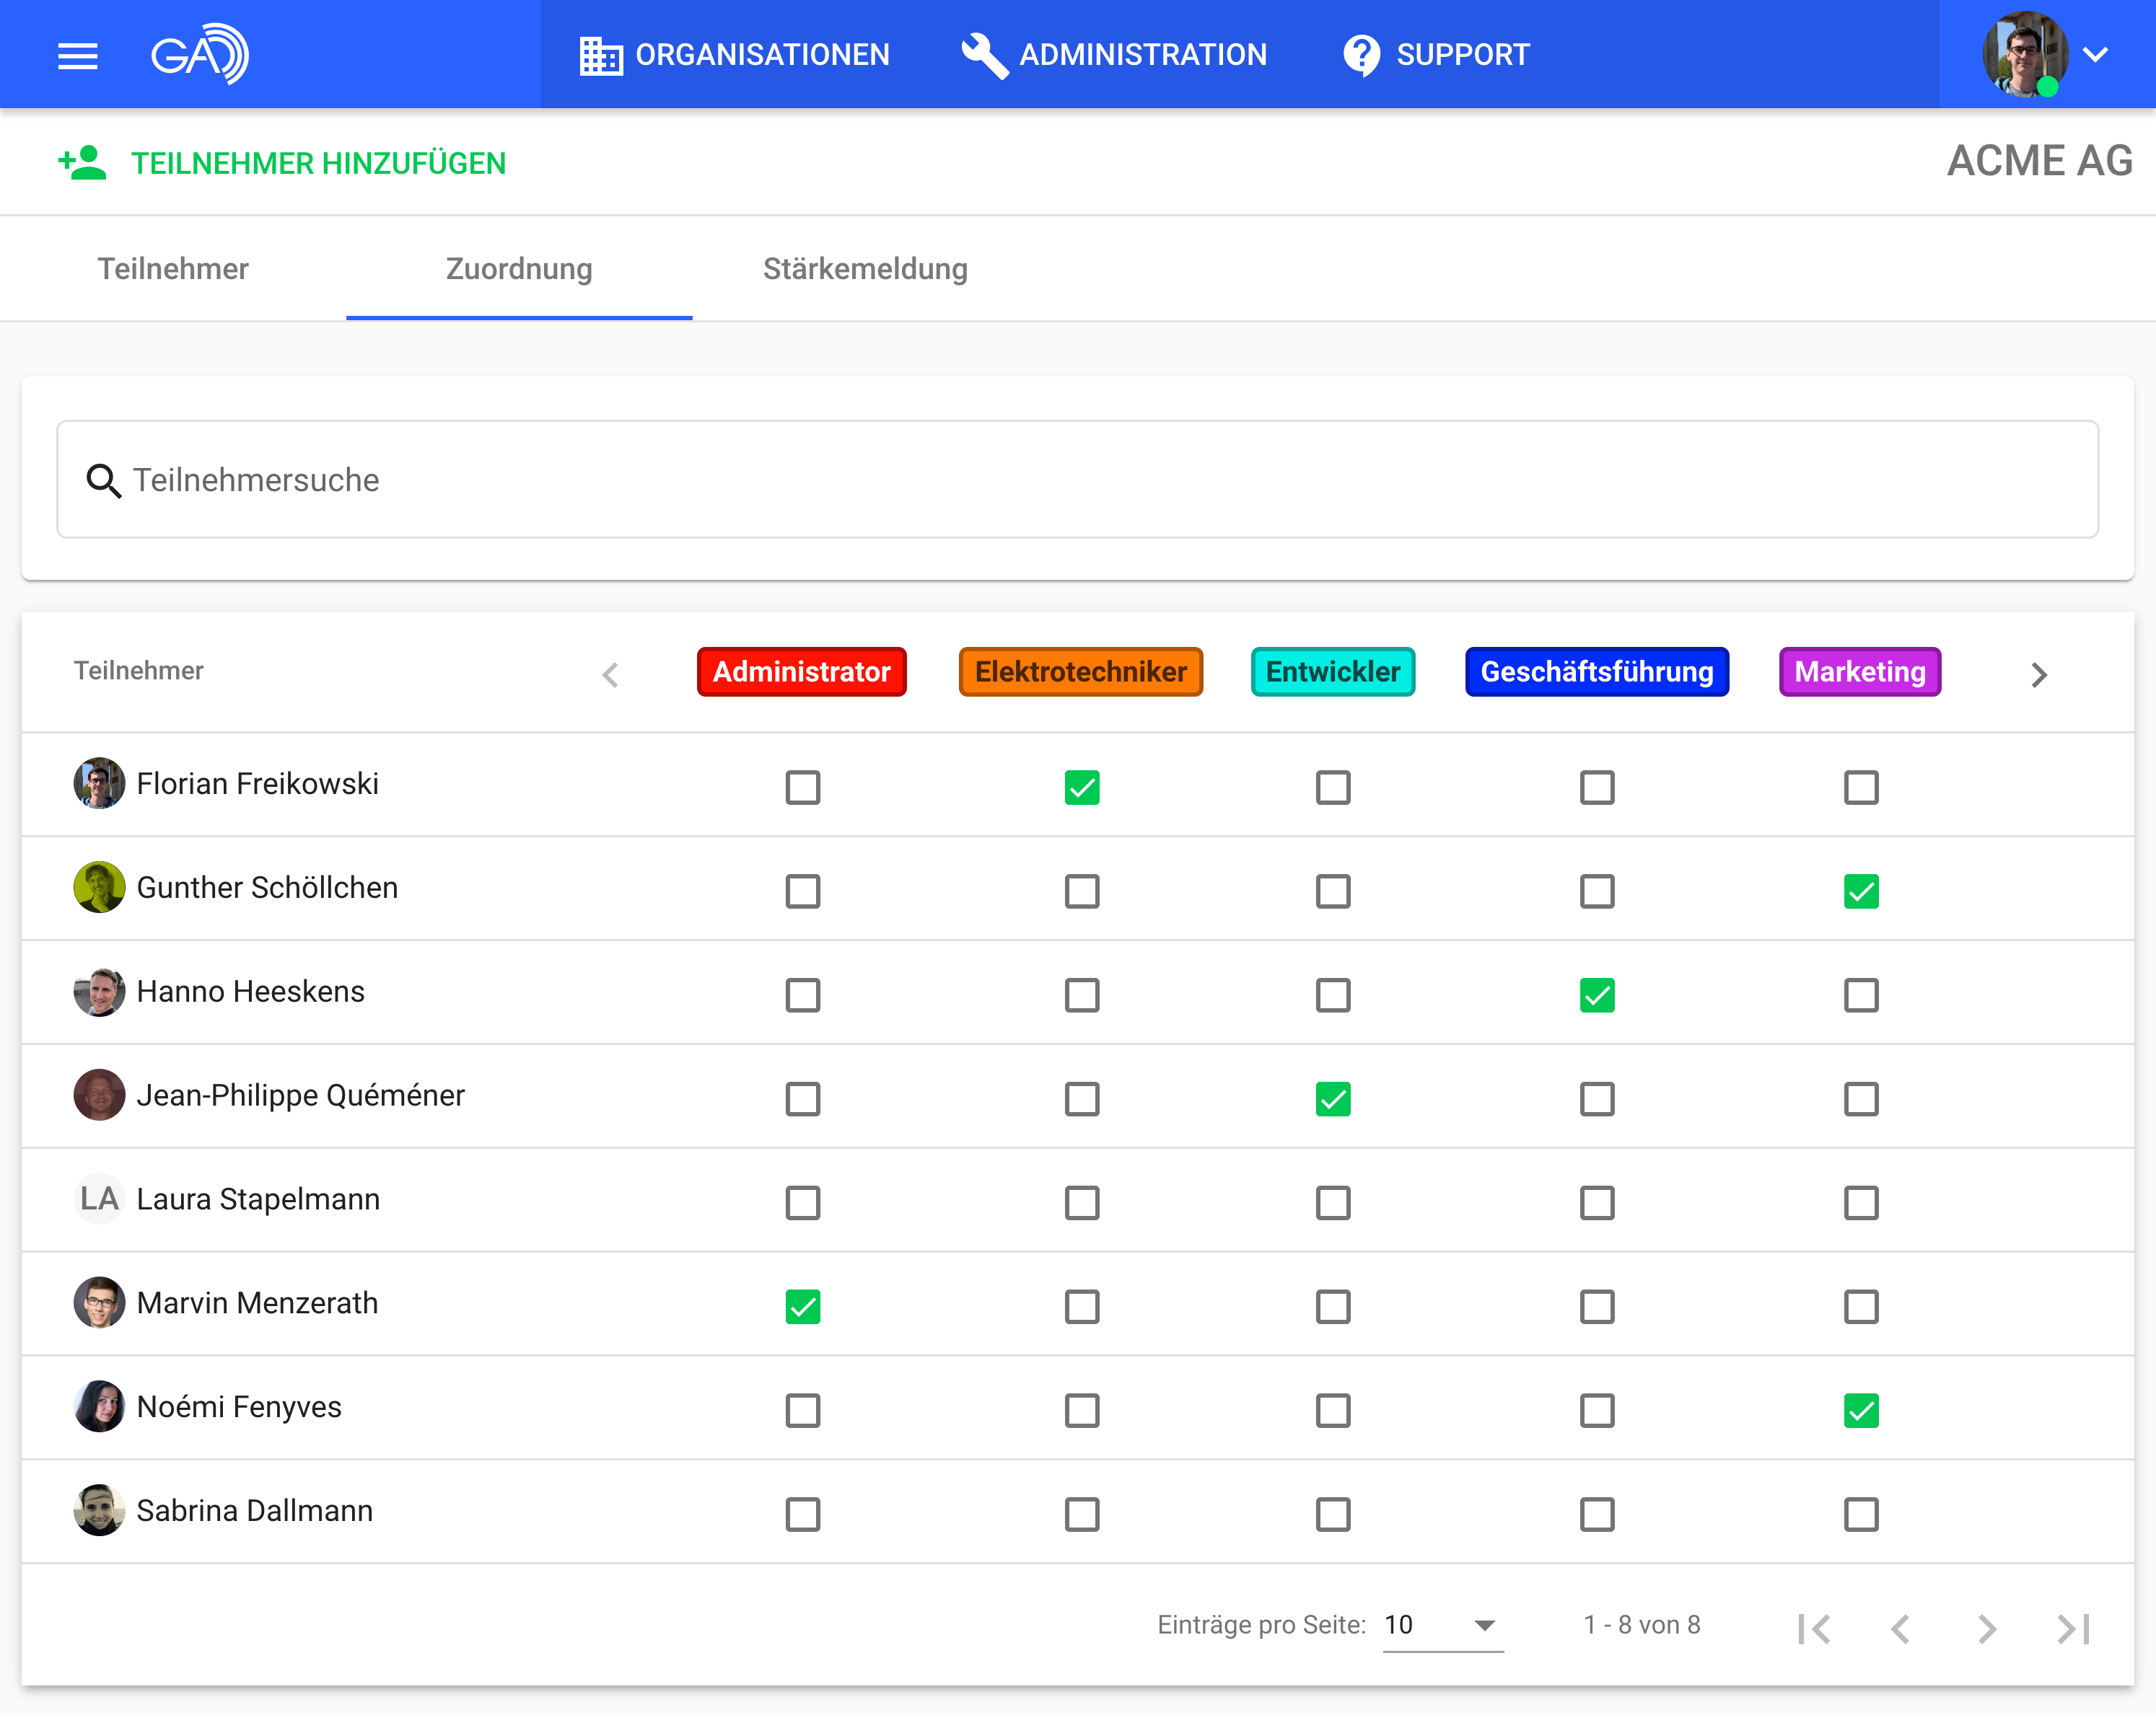Open the hamburger navigation menu

click(x=77, y=56)
